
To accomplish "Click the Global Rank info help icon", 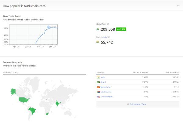I will pos(108,24).
